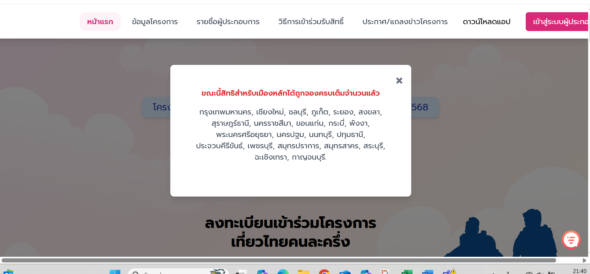Close the popup with the X icon
590x274 pixels.
click(x=399, y=81)
